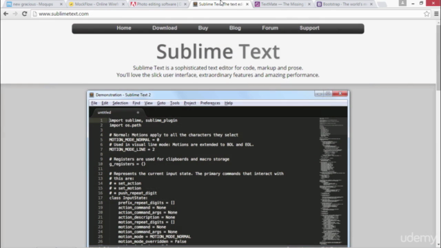Screen dimensions: 441x248
Task: Click the Sublime Text icon in demo title bar
Action: click(x=92, y=95)
